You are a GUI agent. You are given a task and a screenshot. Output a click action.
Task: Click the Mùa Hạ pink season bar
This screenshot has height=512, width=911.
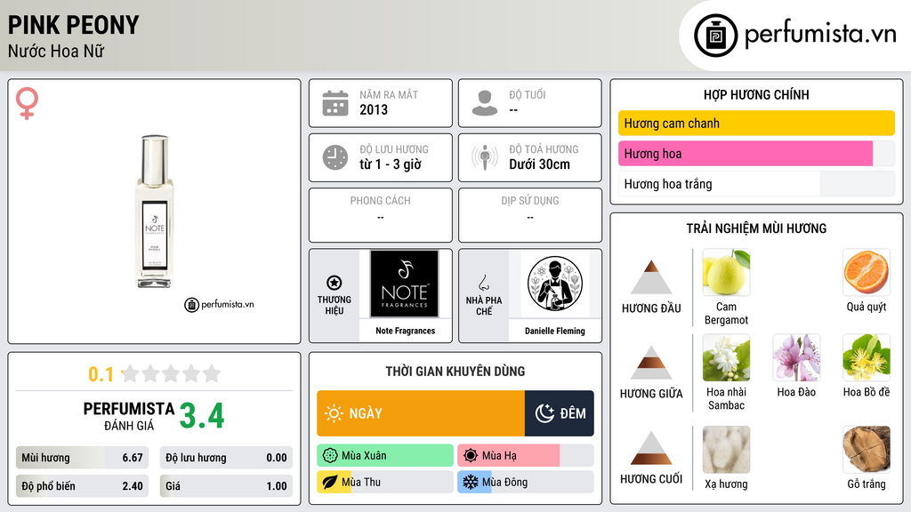coord(526,456)
